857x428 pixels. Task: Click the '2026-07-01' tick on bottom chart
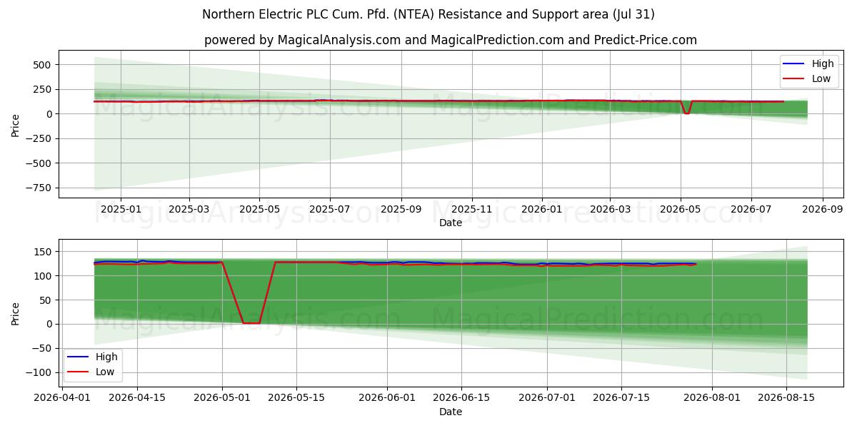coord(547,397)
